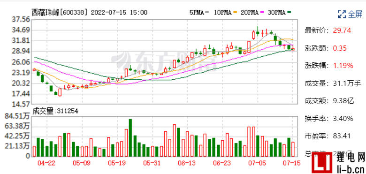The image size is (366, 174).
Task: Click the 30PMA legend label
Action: [x=277, y=13]
